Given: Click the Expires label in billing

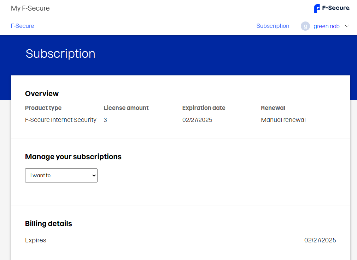Looking at the screenshot, I should click(x=35, y=240).
